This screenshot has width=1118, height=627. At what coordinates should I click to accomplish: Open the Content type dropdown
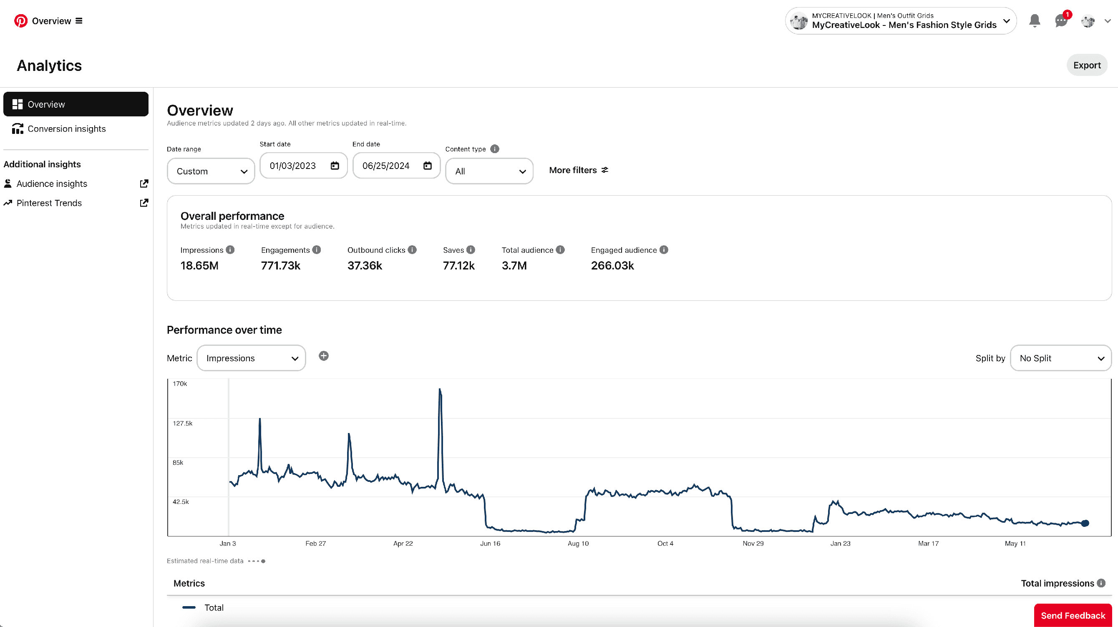coord(488,170)
